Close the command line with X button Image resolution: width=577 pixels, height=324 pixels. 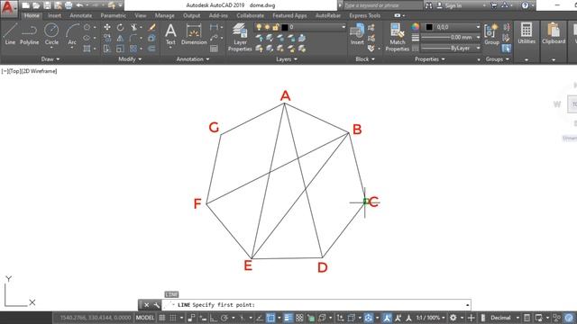[146, 305]
